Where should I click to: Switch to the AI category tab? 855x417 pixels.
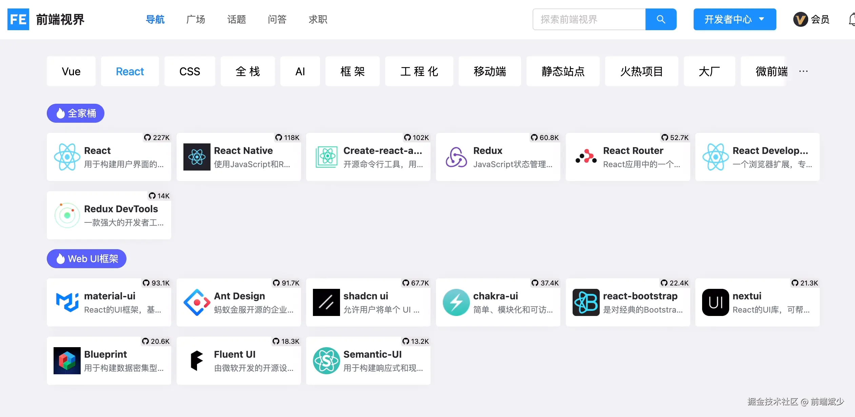coord(300,71)
